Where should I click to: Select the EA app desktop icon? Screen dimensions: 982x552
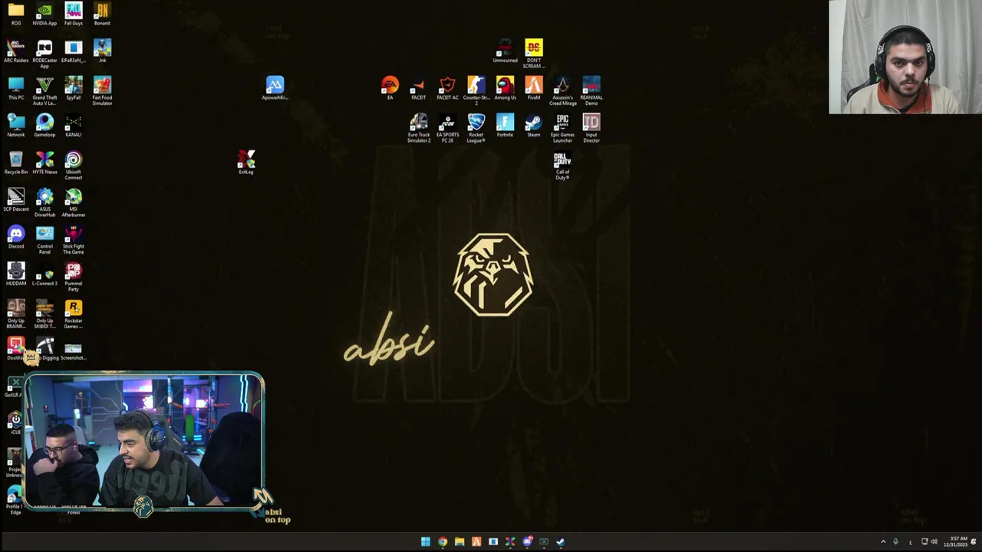pyautogui.click(x=390, y=88)
